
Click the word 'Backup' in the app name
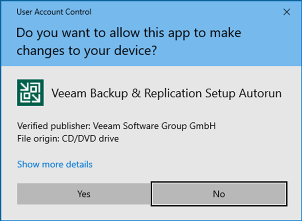109,94
